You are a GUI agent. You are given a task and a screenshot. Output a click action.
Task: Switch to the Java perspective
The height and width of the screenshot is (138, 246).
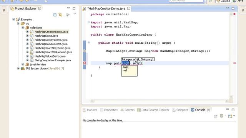pos(238,1)
